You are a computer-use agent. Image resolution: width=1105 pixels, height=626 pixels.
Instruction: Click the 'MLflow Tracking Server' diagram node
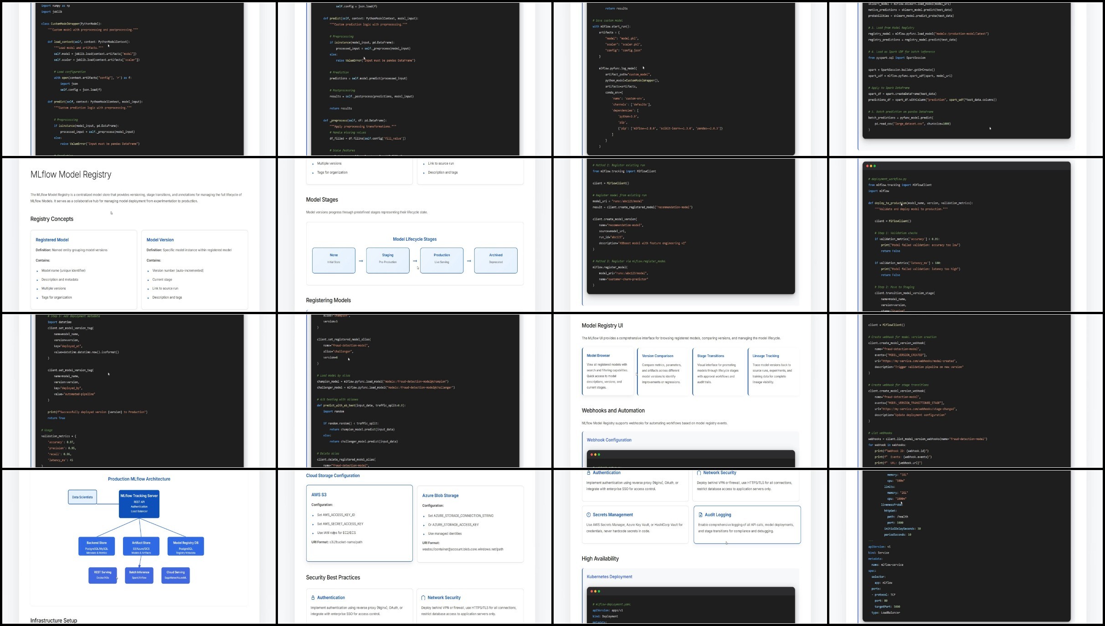click(139, 504)
